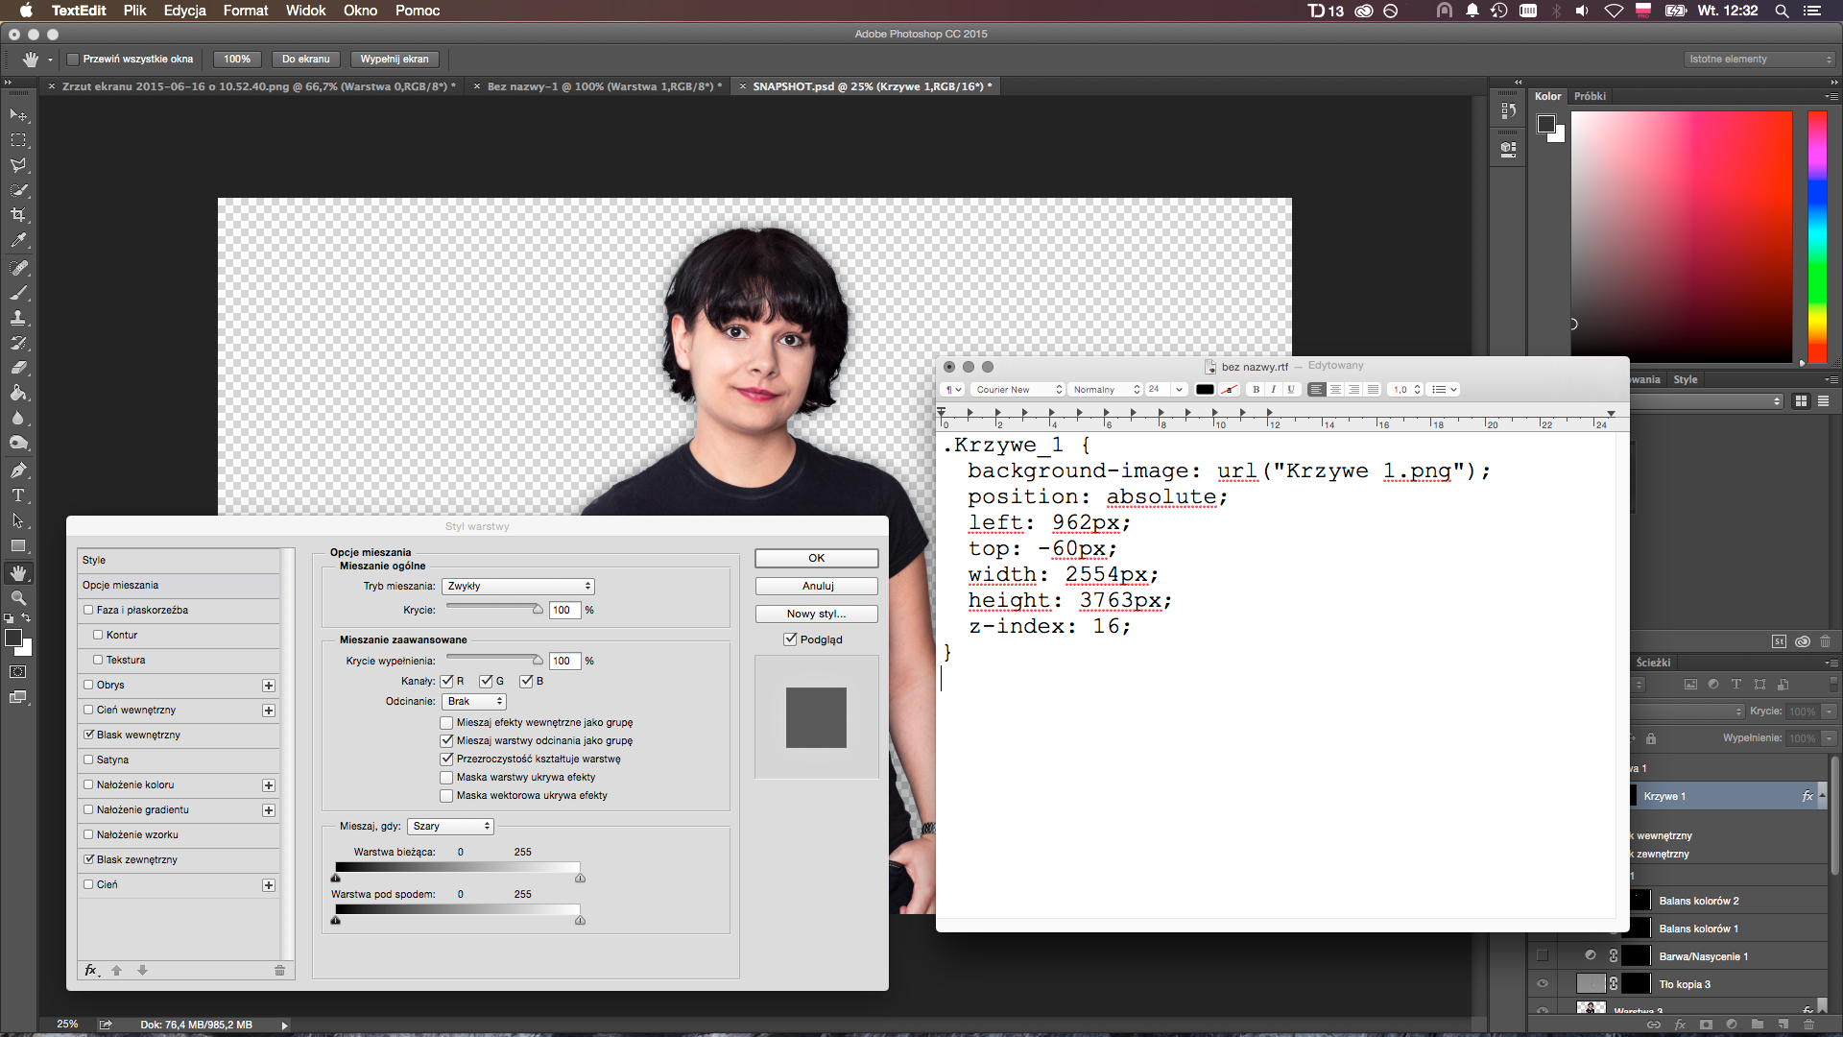Image resolution: width=1843 pixels, height=1037 pixels.
Task: Open the Widok menu
Action: click(x=306, y=11)
